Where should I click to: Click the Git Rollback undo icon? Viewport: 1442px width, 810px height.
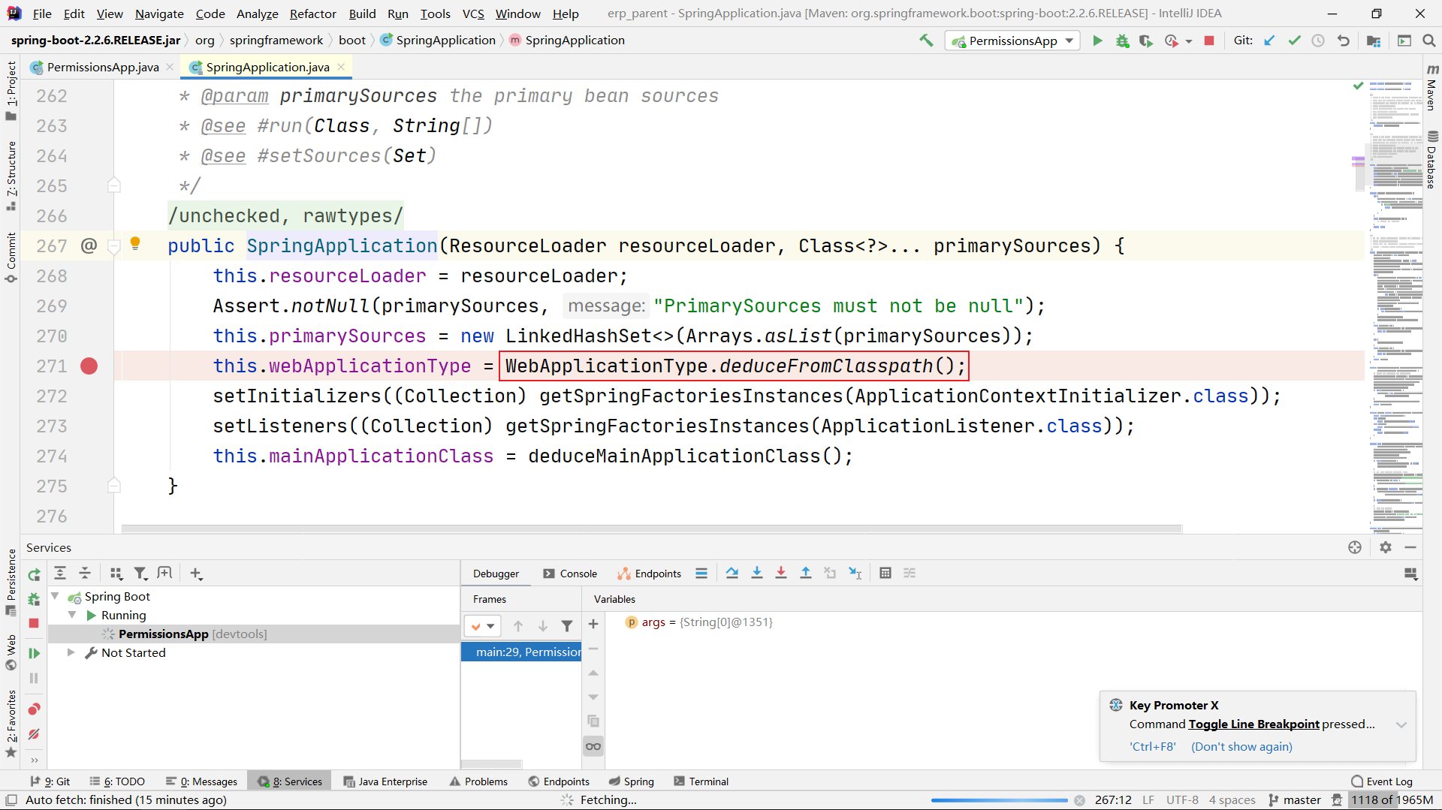pos(1344,41)
